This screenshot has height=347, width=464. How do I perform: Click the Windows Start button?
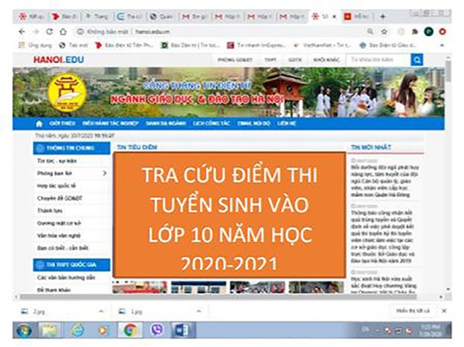click(x=24, y=330)
